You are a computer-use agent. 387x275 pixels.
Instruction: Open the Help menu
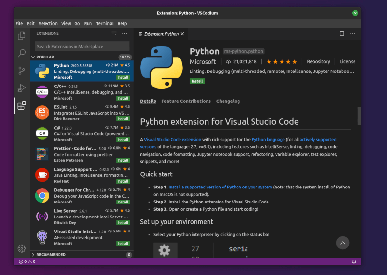122,23
